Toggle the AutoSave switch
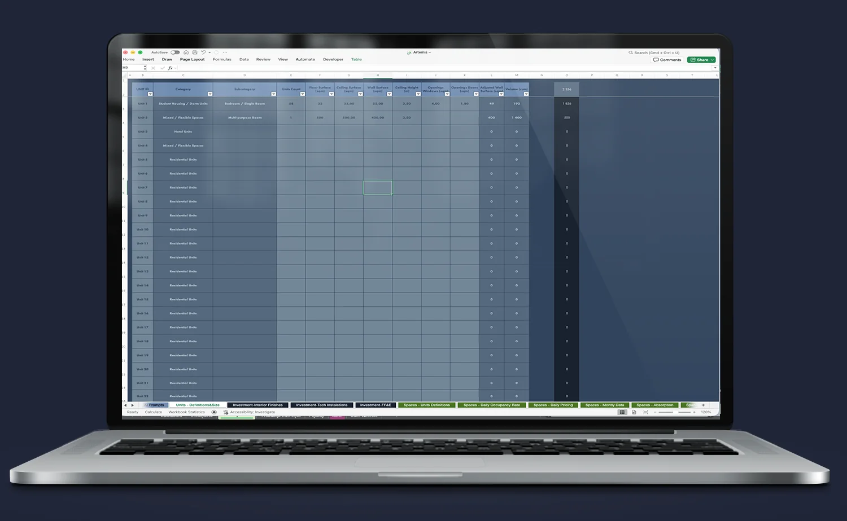 click(175, 52)
